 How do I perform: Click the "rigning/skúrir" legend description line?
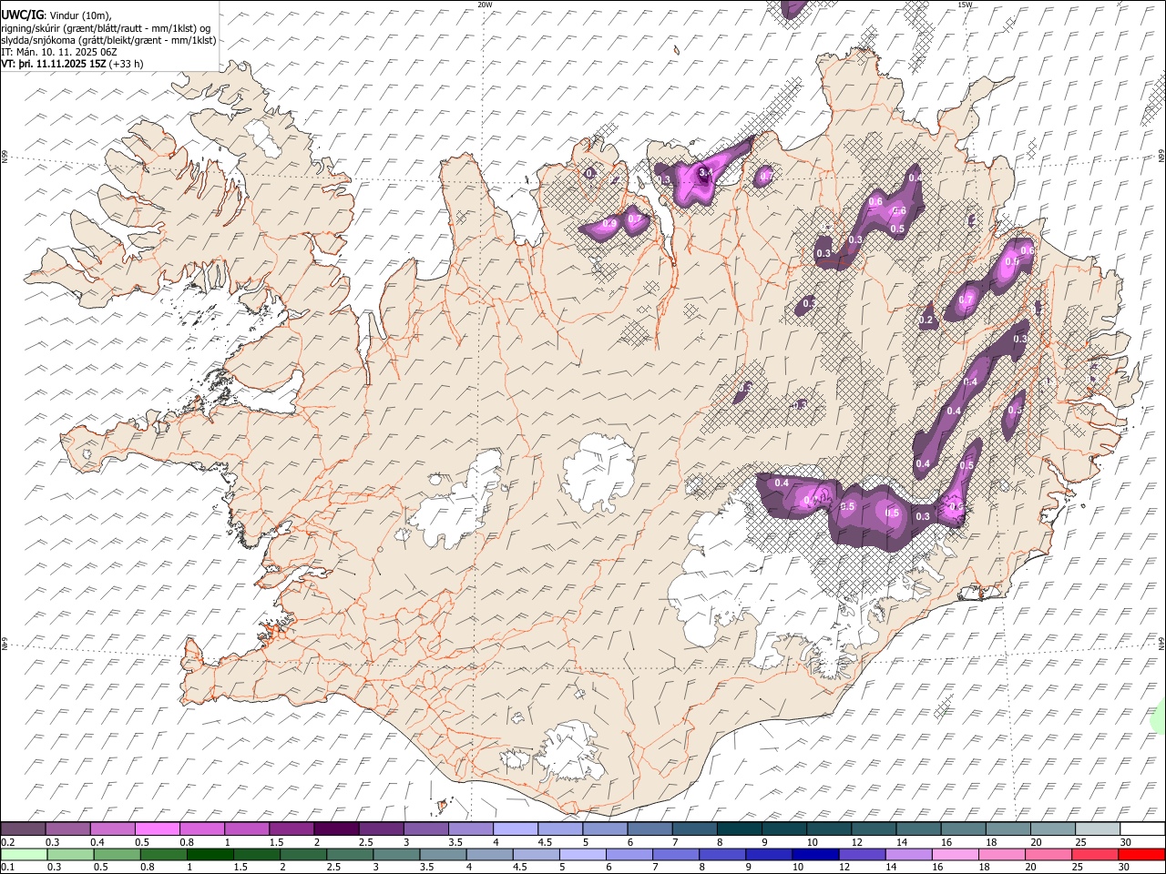(106, 27)
